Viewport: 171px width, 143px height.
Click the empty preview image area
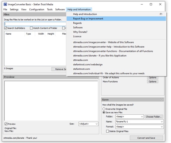[x=51, y=101]
